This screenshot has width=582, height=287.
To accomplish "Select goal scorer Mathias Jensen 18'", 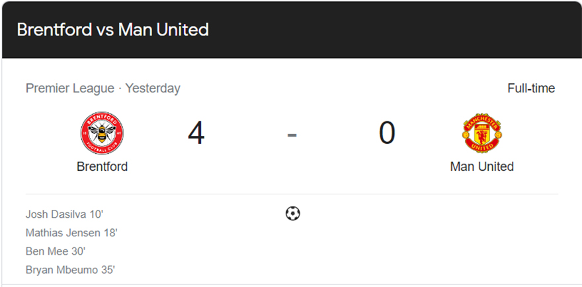I will click(71, 233).
